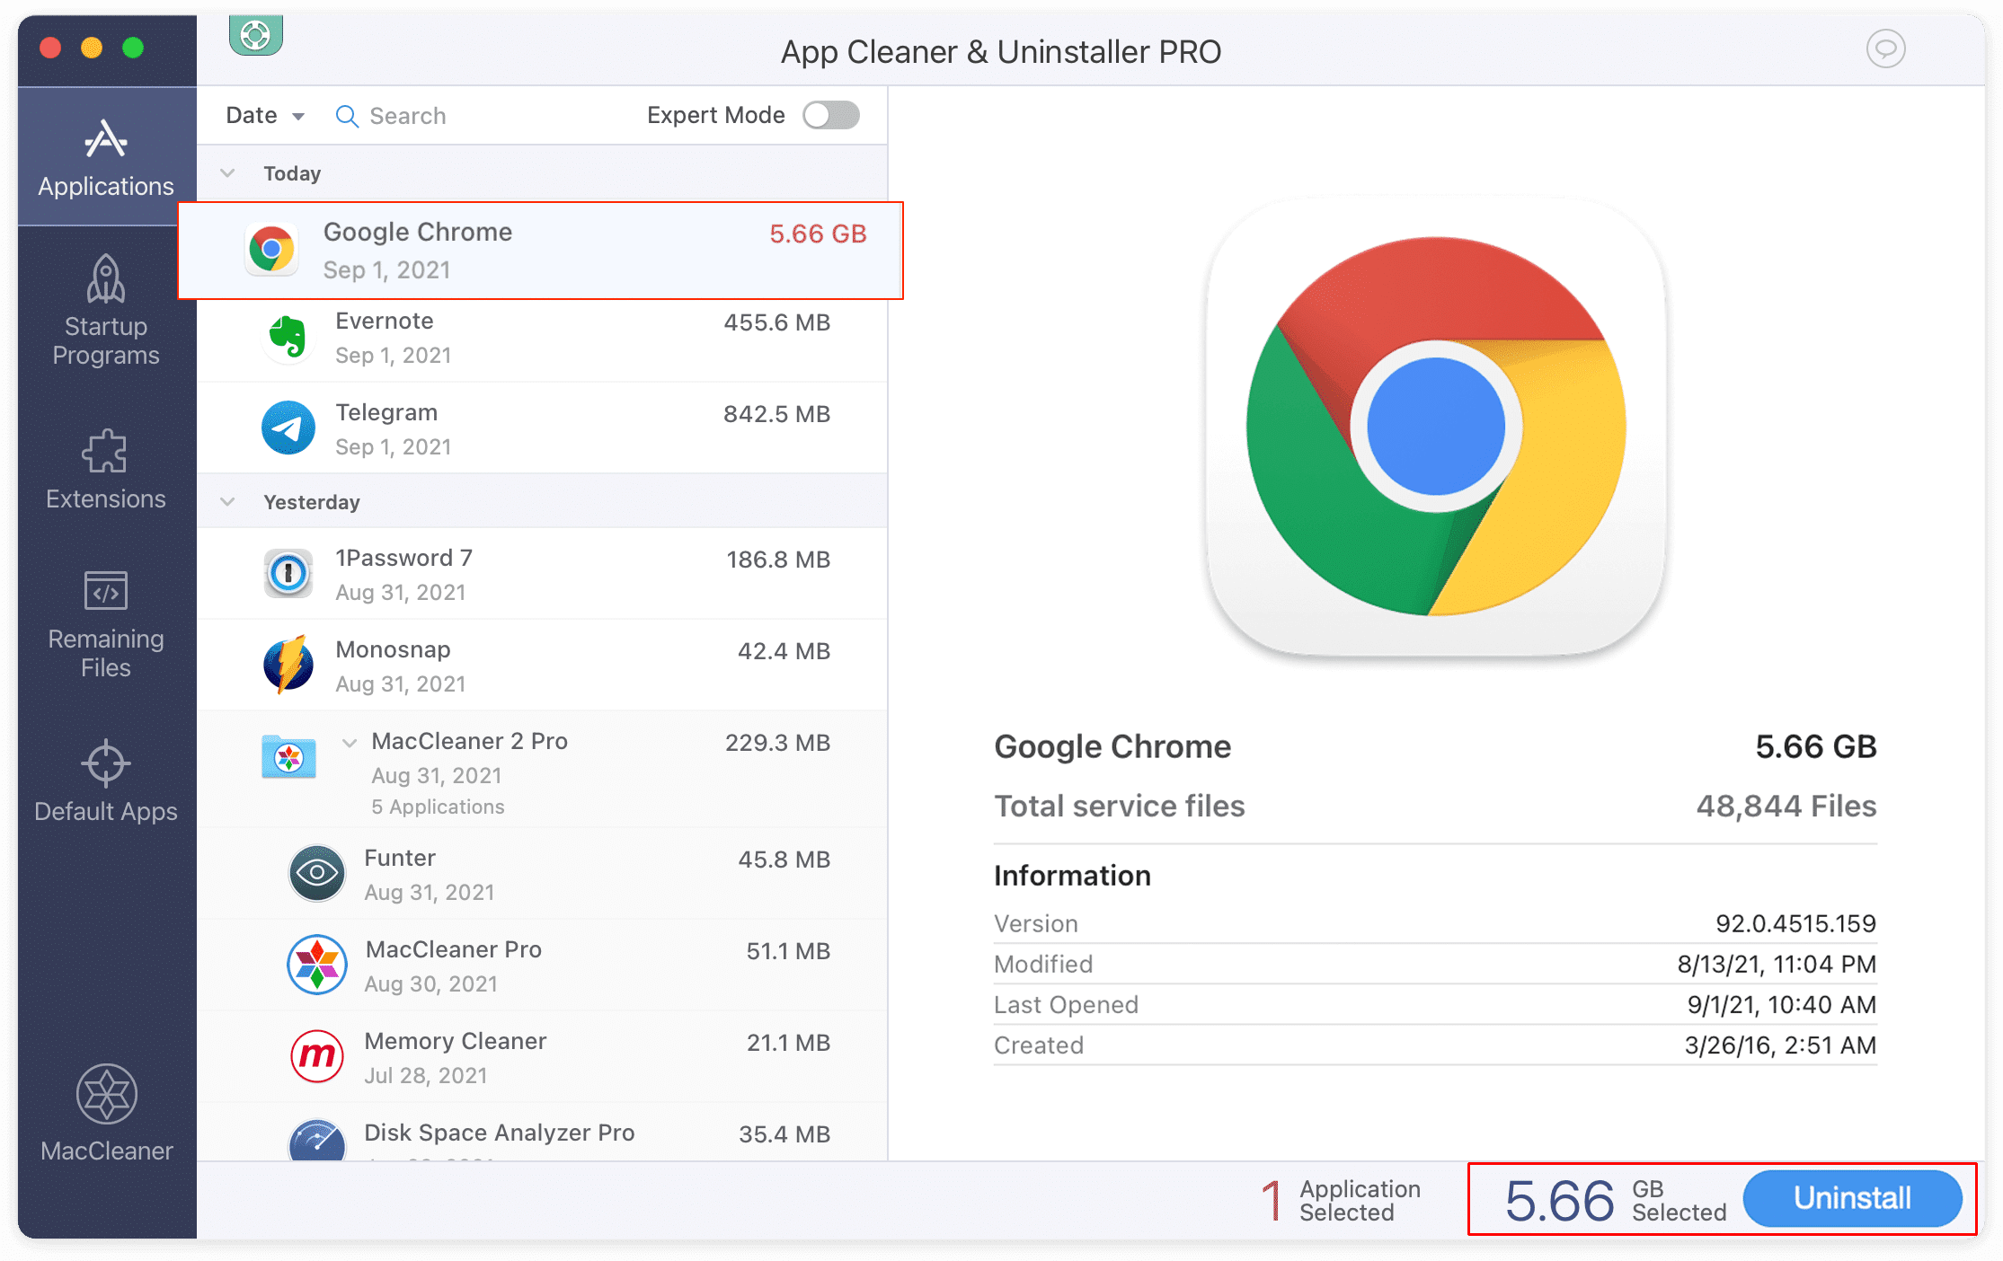Click the Evernote row name
This screenshot has width=2003, height=1261.
(x=385, y=321)
